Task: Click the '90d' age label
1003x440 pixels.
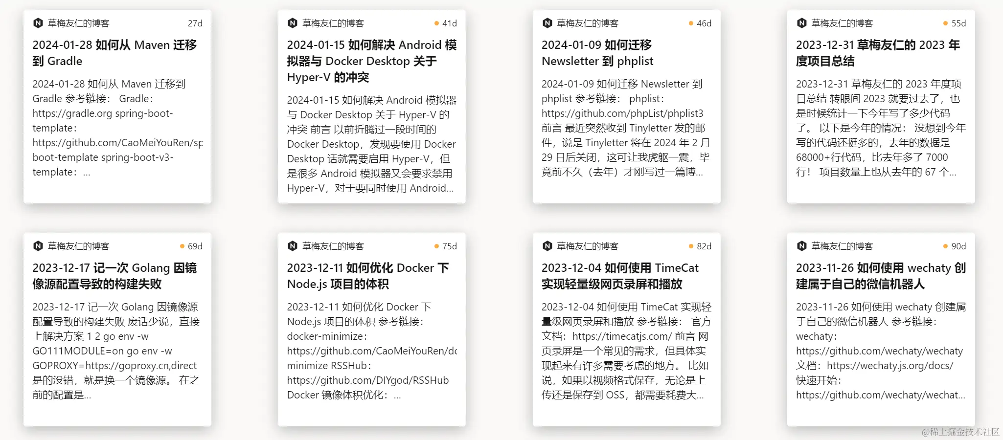Action: pyautogui.click(x=958, y=246)
